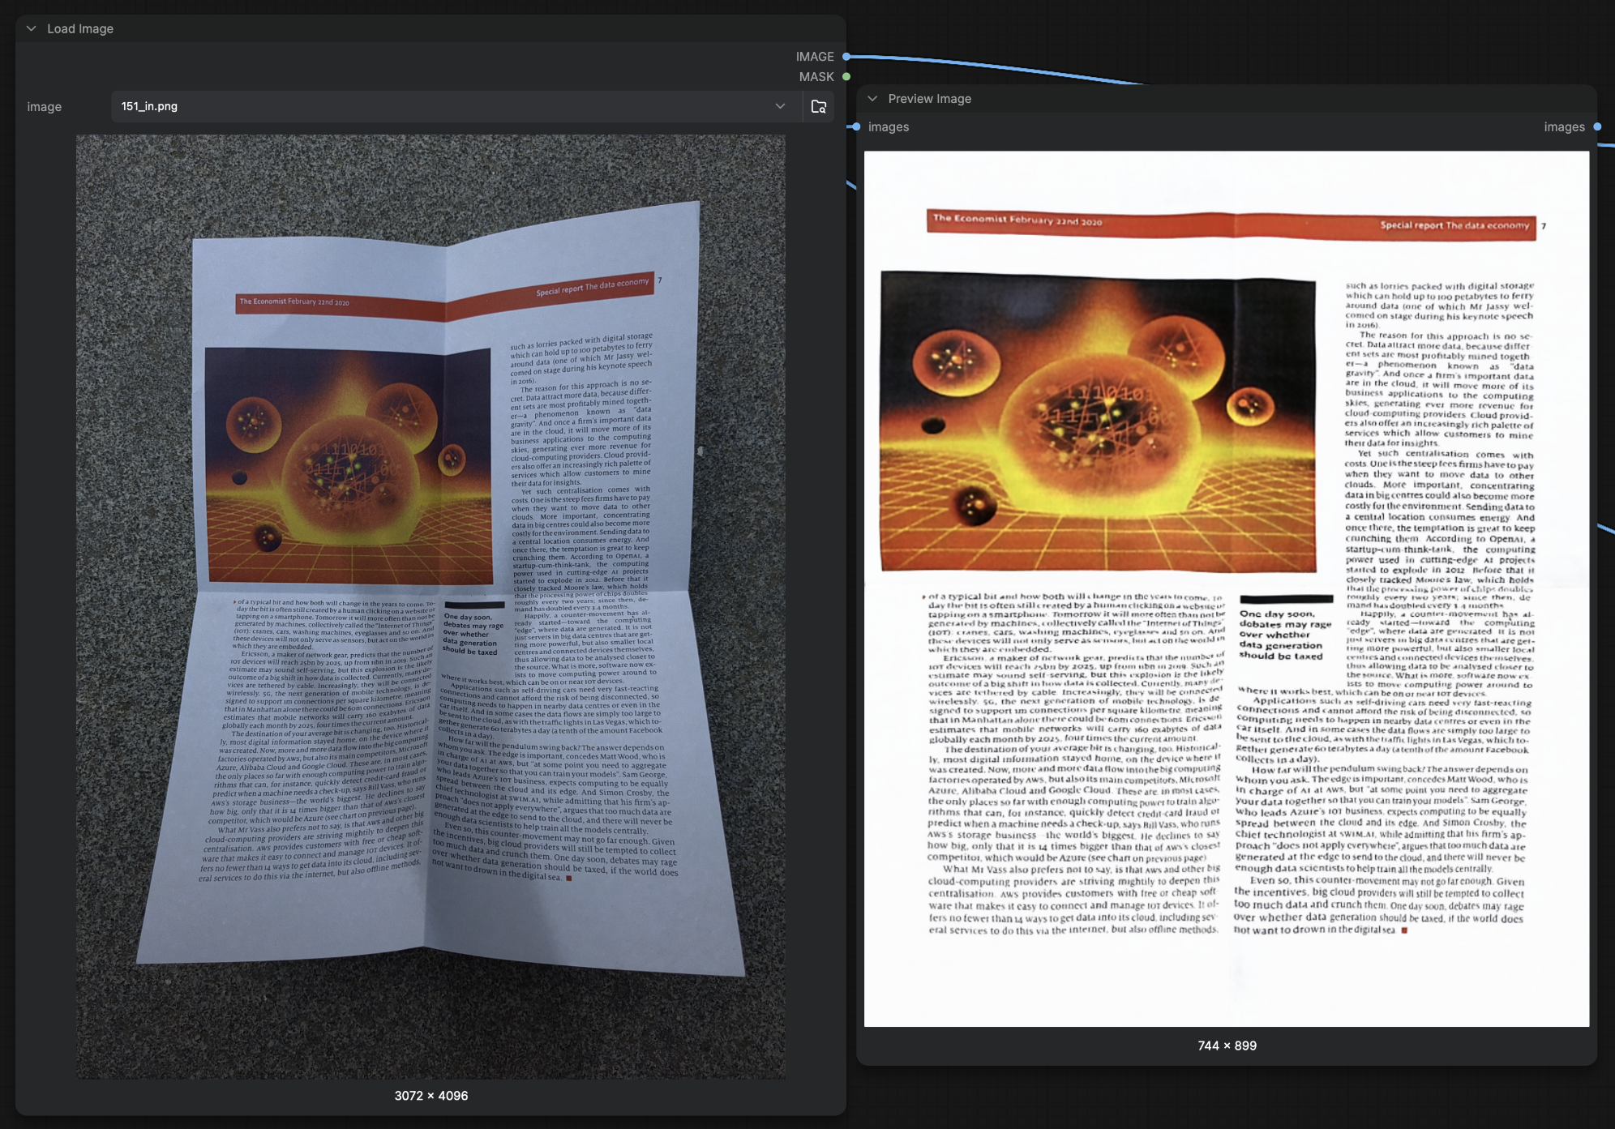Click the folded paper source image thumbnail
This screenshot has width=1615, height=1129.
click(431, 606)
